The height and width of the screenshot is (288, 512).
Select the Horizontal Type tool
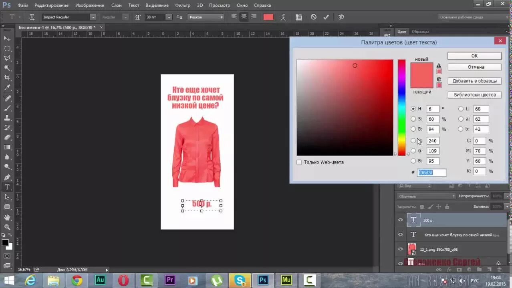tap(7, 187)
